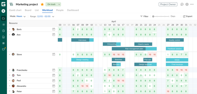Click the Quality control task bar
The height and width of the screenshot is (94, 197).
pos(175,40)
